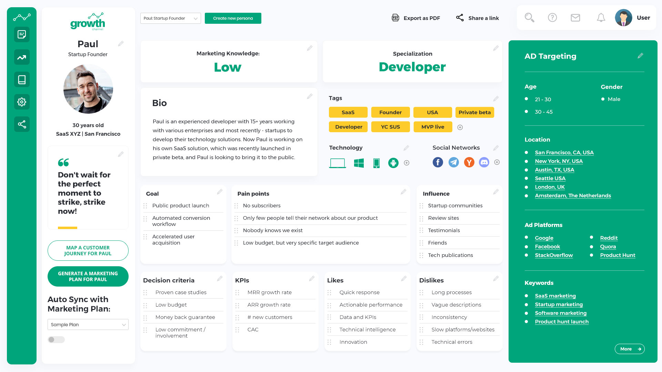
Task: Open the Paul: Startup Founder persona dropdown
Action: click(x=171, y=18)
